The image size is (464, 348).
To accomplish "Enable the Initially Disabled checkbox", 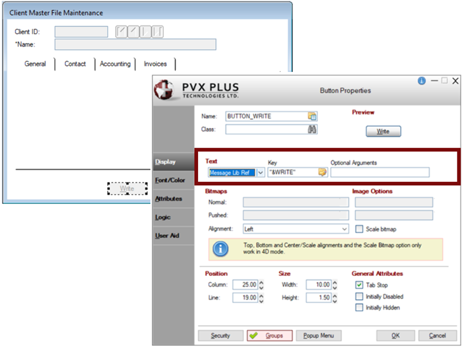I will (359, 296).
